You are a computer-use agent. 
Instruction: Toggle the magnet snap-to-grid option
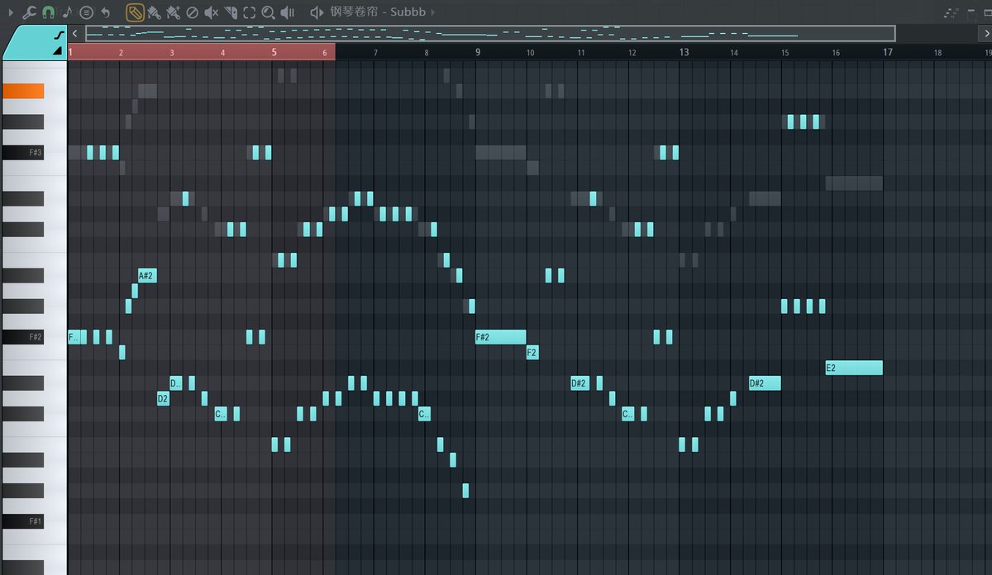(x=48, y=12)
